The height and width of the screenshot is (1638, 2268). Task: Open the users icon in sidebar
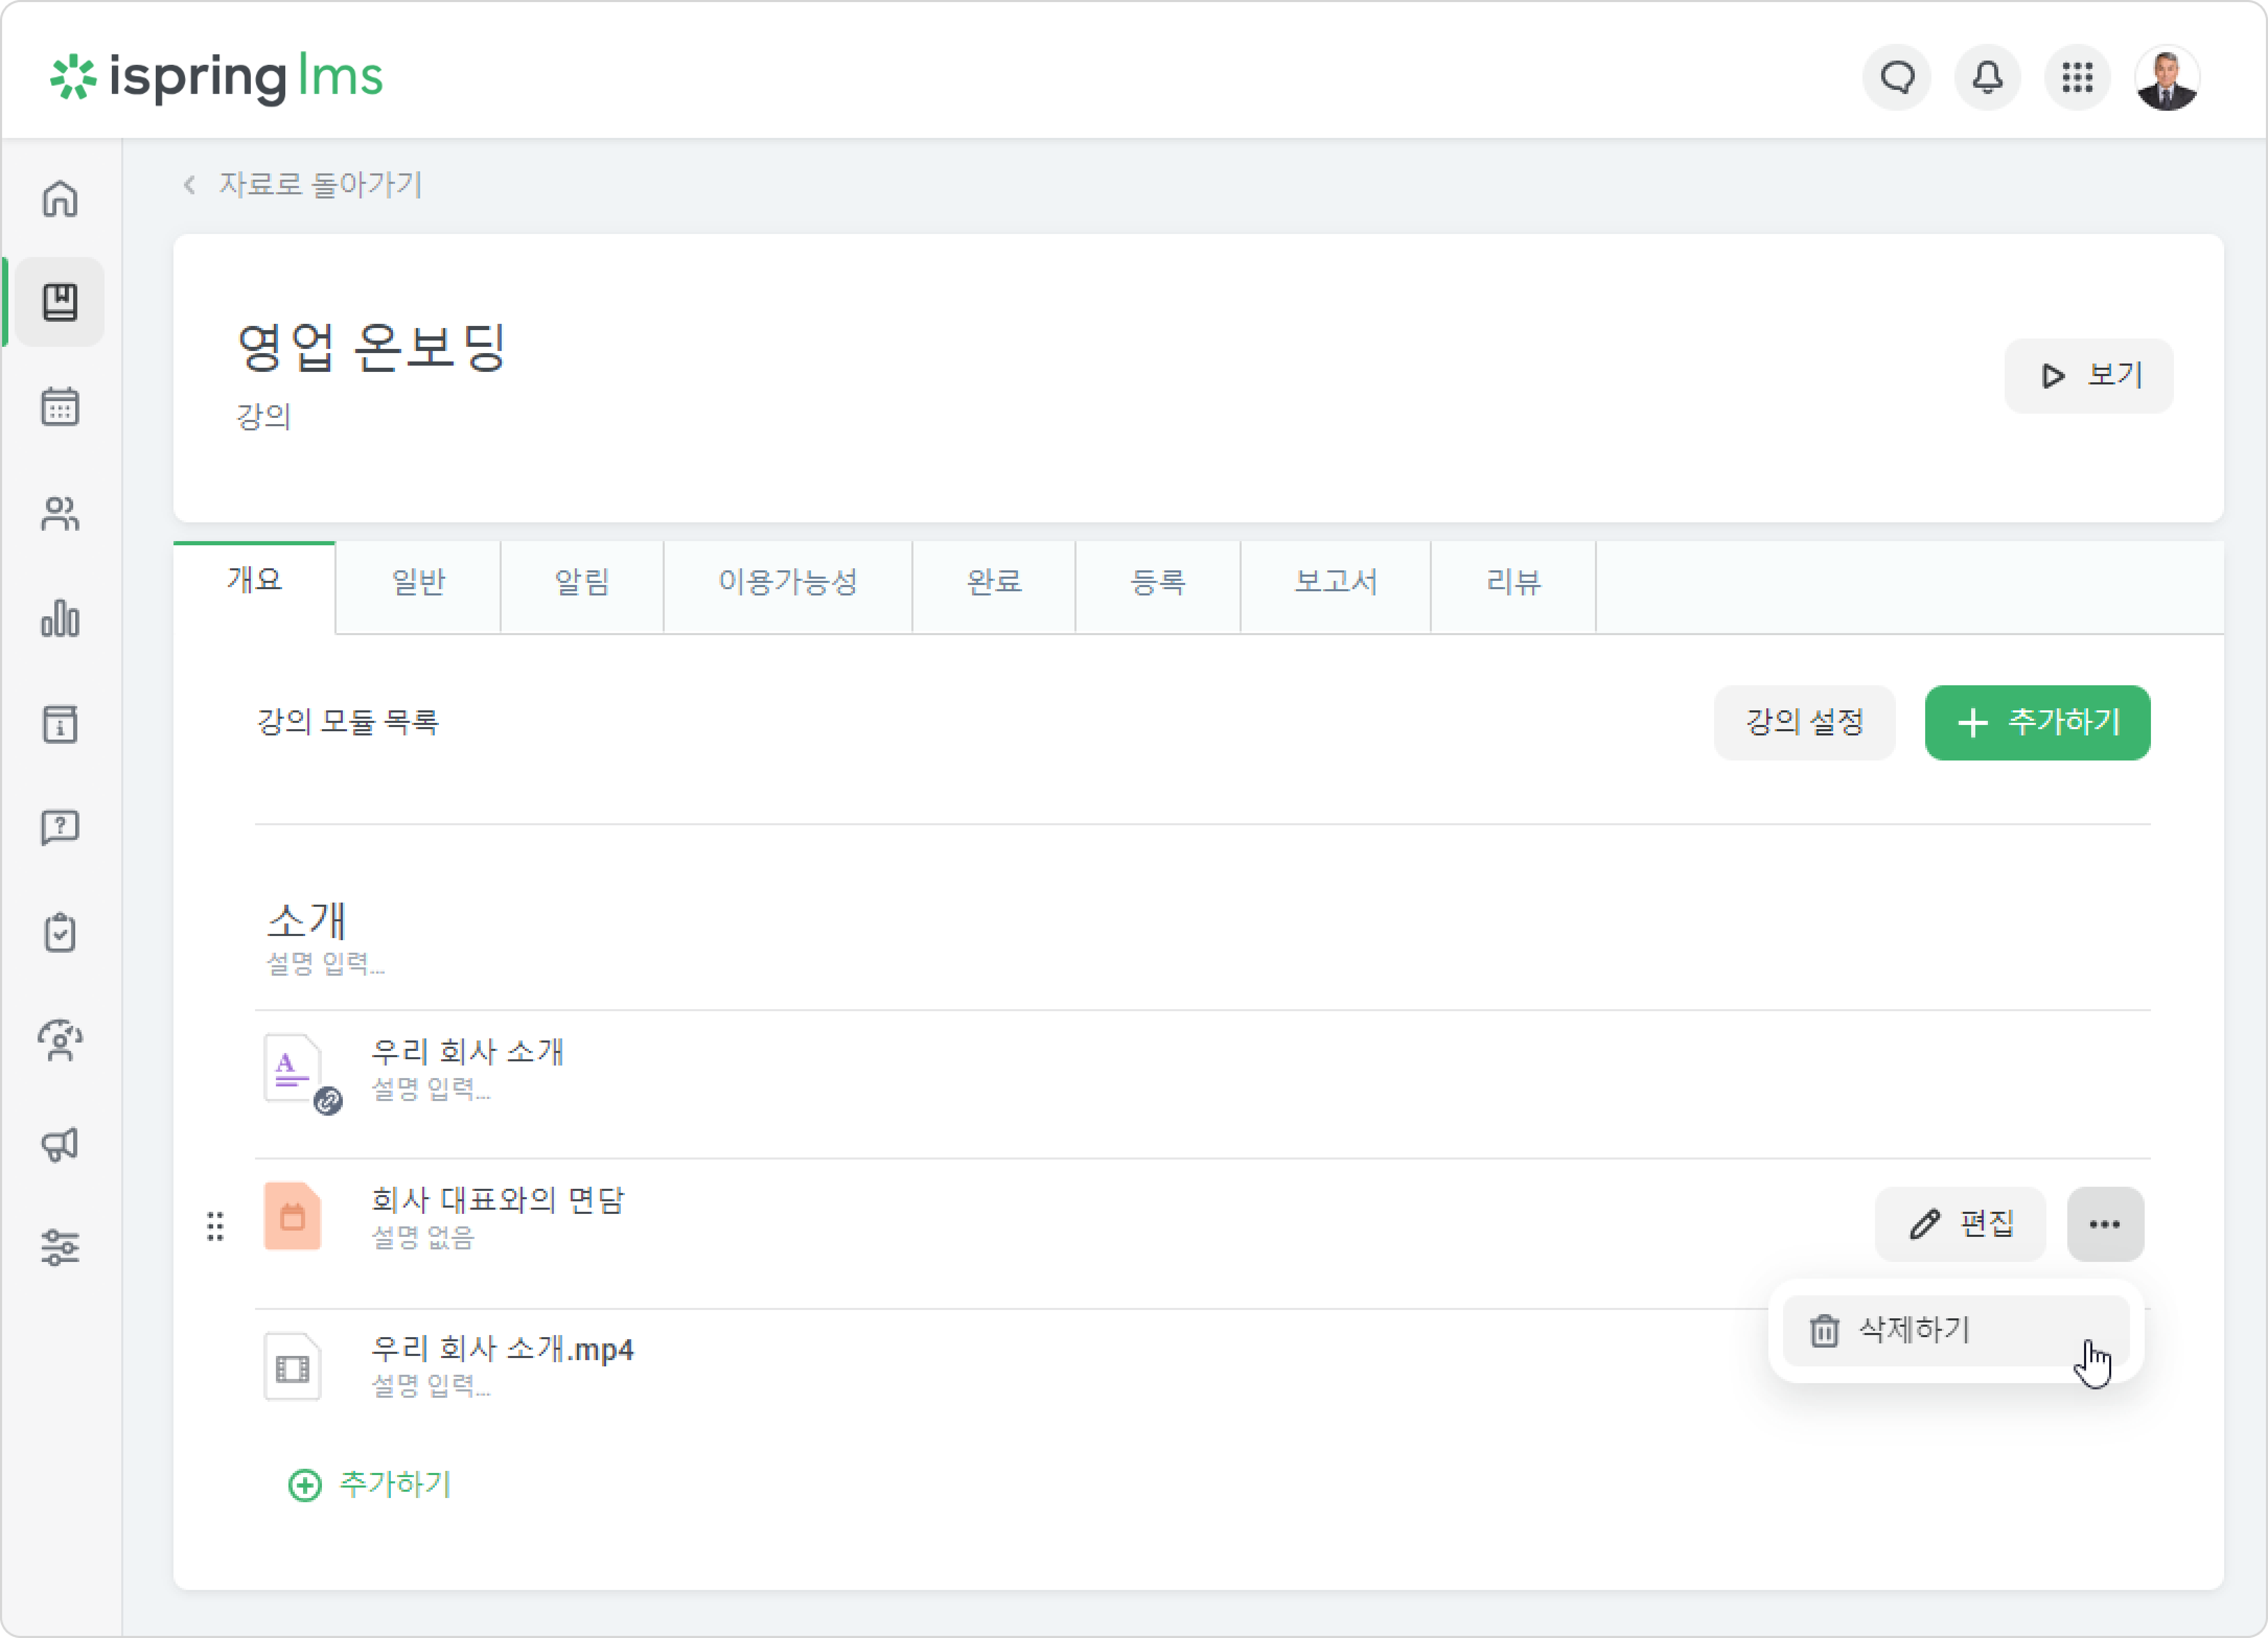point(60,513)
